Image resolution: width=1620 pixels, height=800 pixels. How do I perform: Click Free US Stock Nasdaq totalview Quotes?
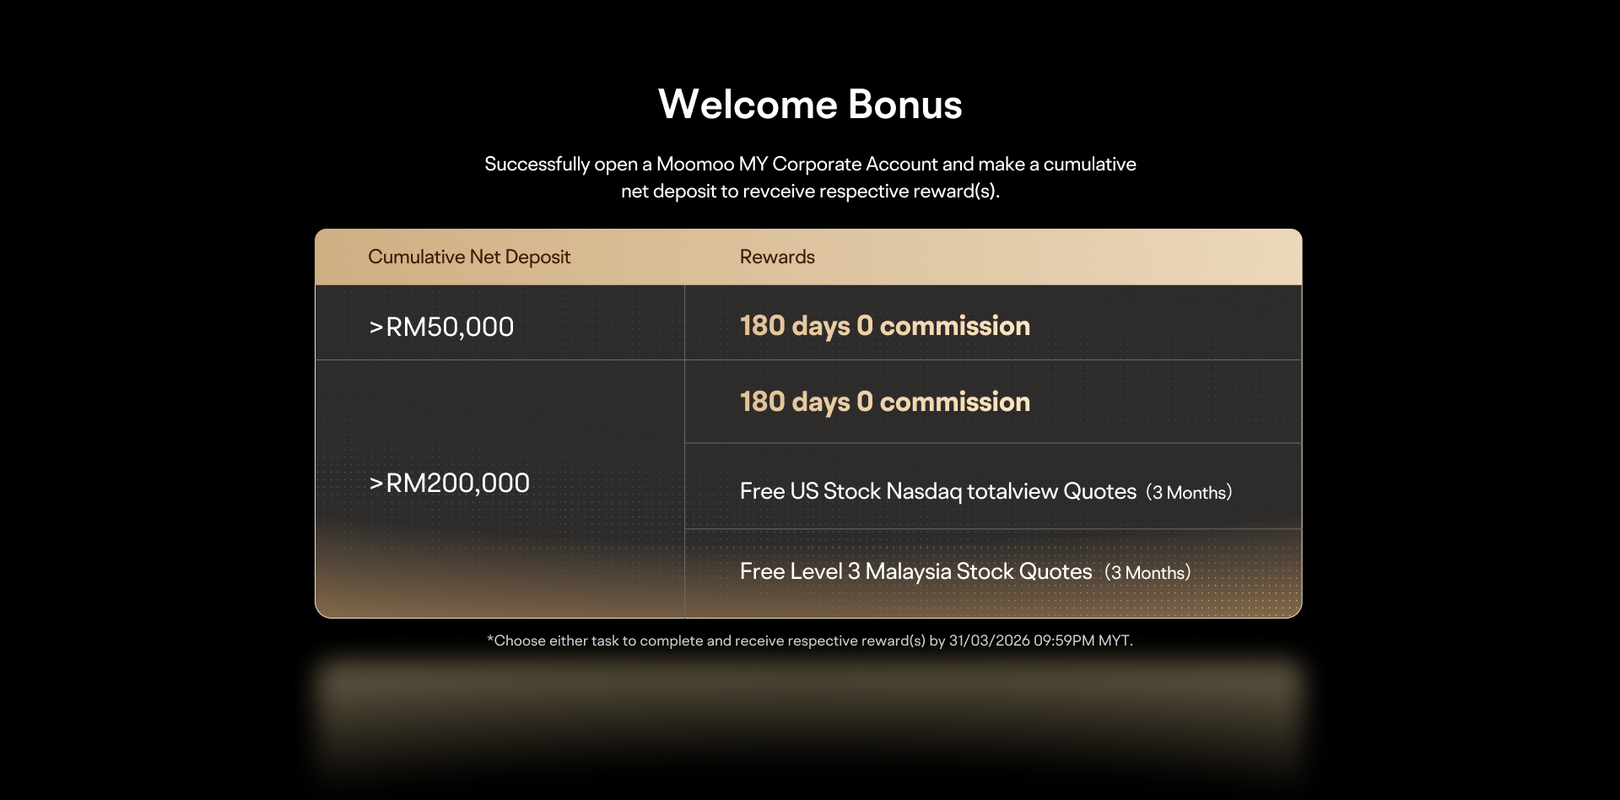point(937,491)
